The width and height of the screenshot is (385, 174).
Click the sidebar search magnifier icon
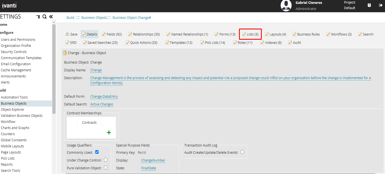tap(44, 17)
